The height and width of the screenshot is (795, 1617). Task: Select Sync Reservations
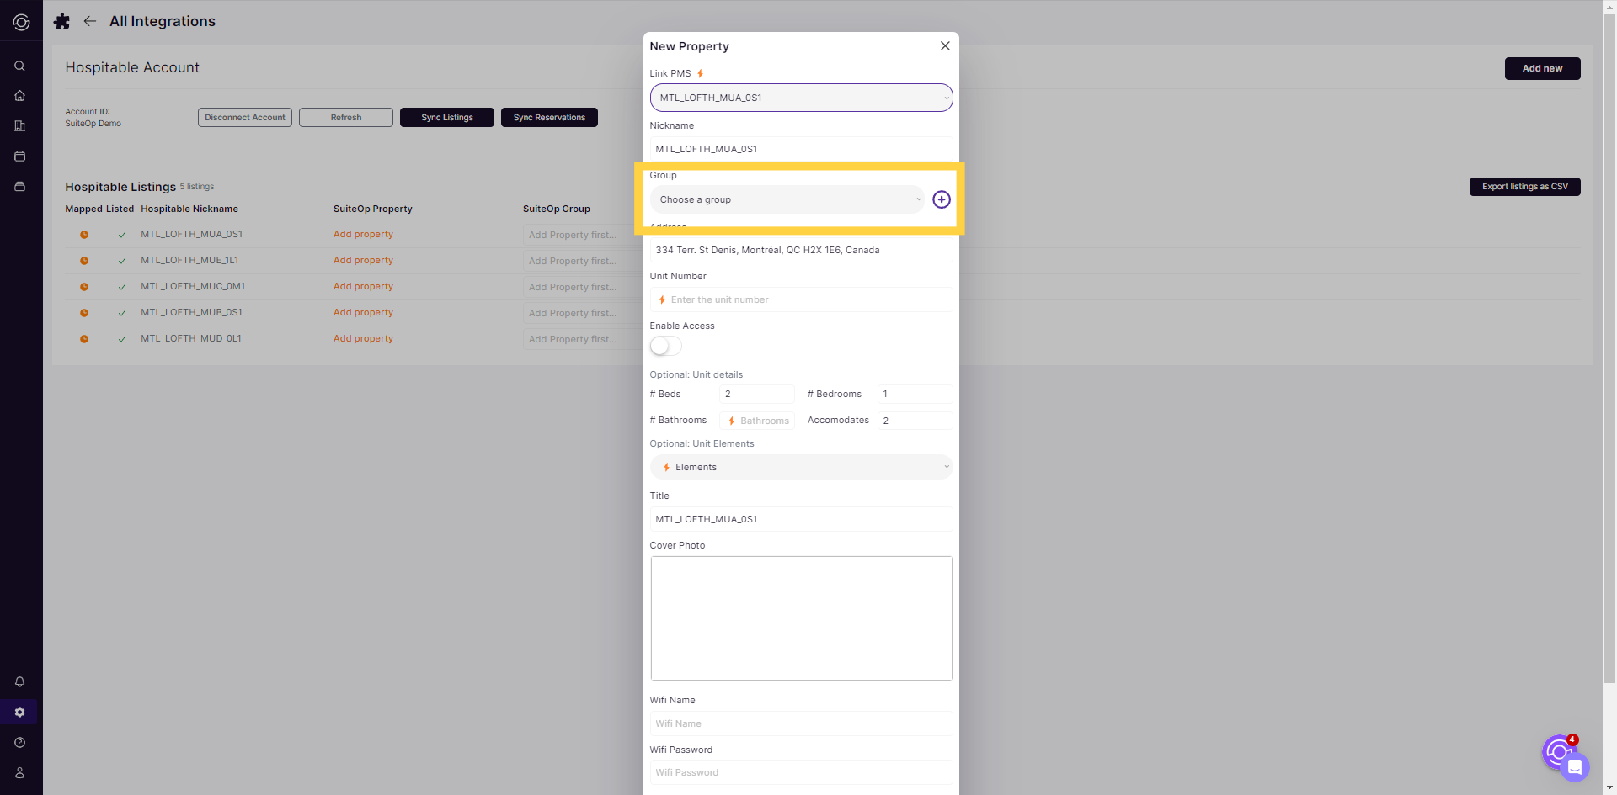coord(548,117)
